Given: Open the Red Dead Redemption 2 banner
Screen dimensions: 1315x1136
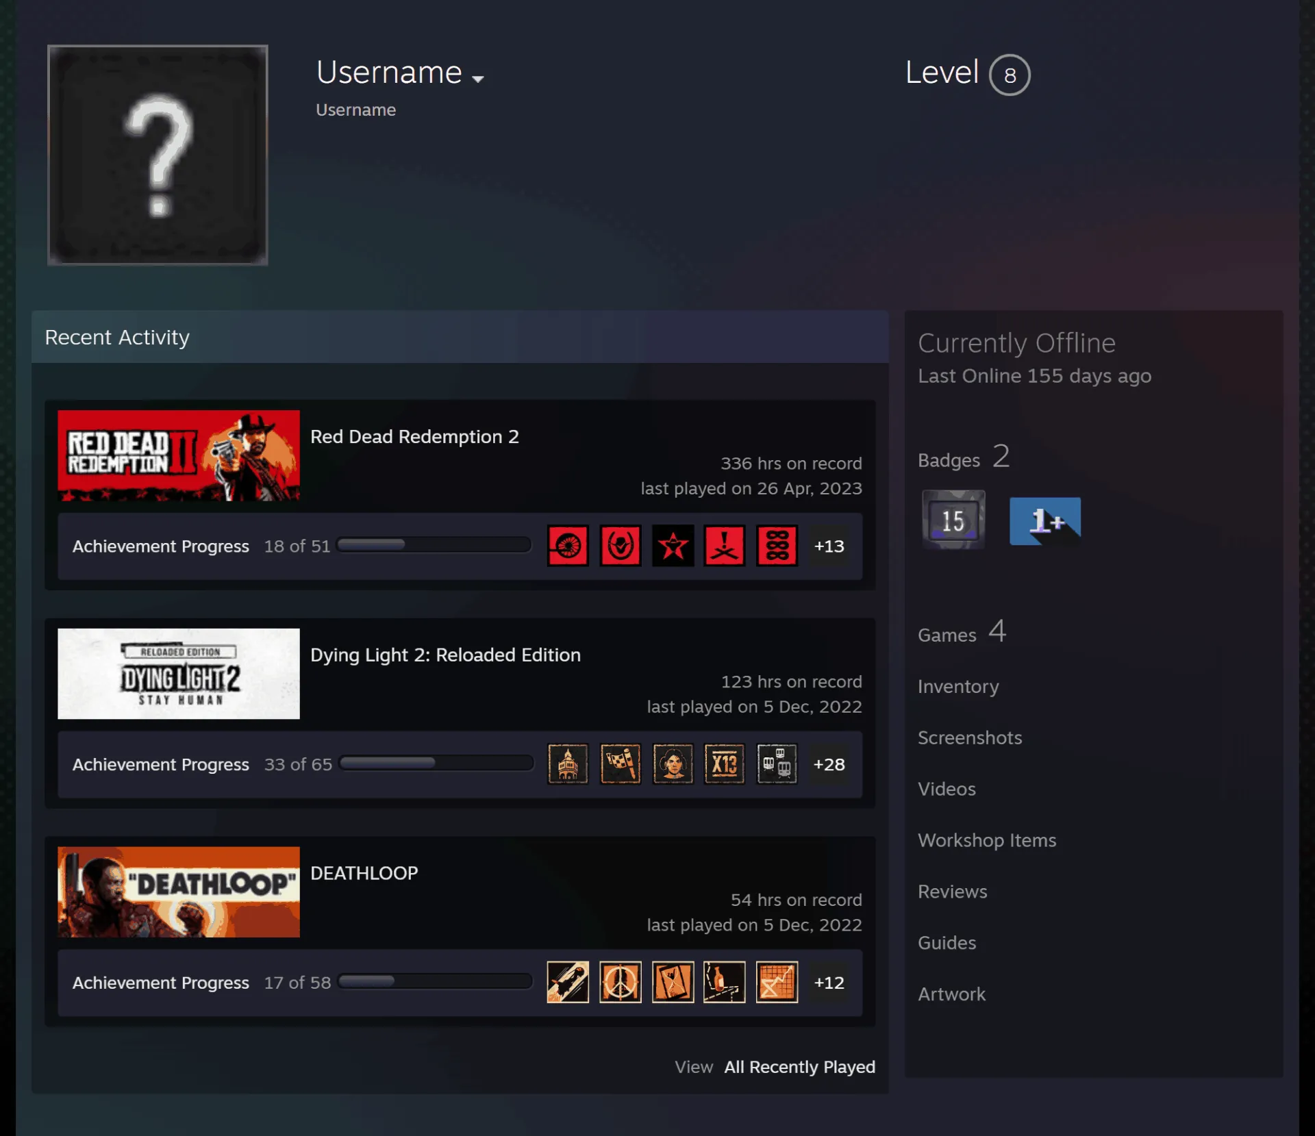Looking at the screenshot, I should (179, 455).
